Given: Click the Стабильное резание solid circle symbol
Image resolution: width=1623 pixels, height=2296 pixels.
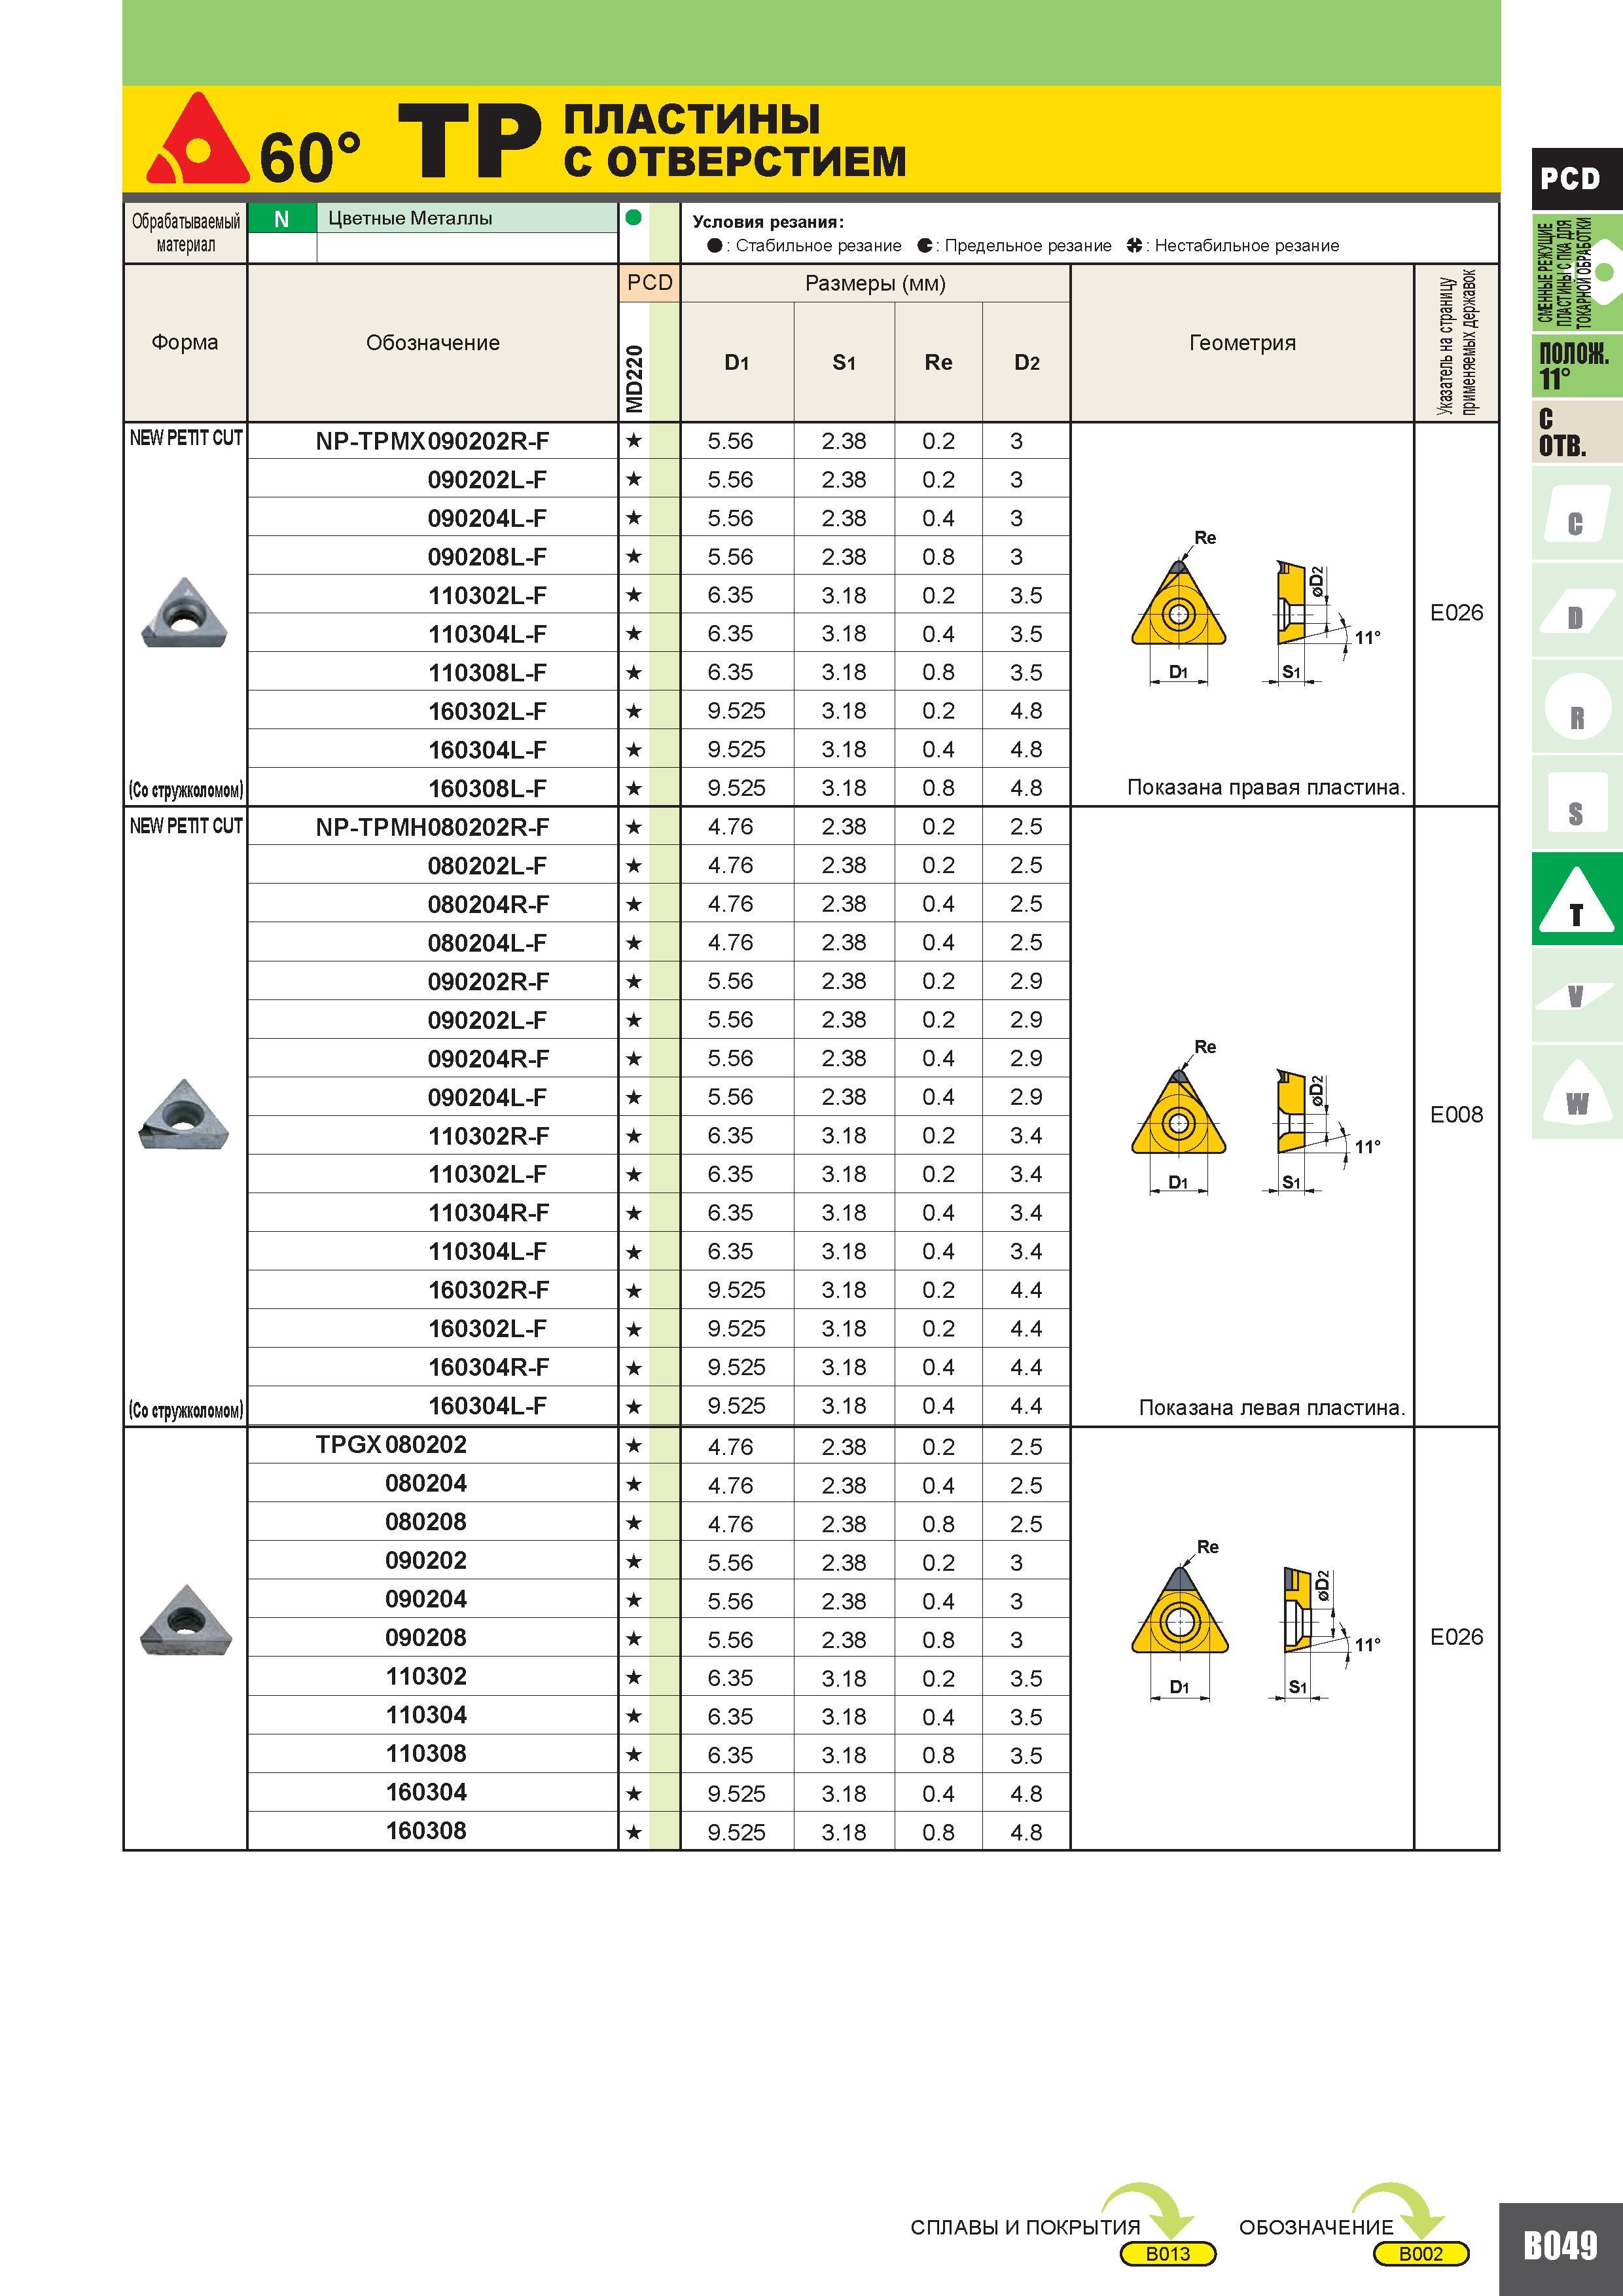Looking at the screenshot, I should [x=714, y=246].
